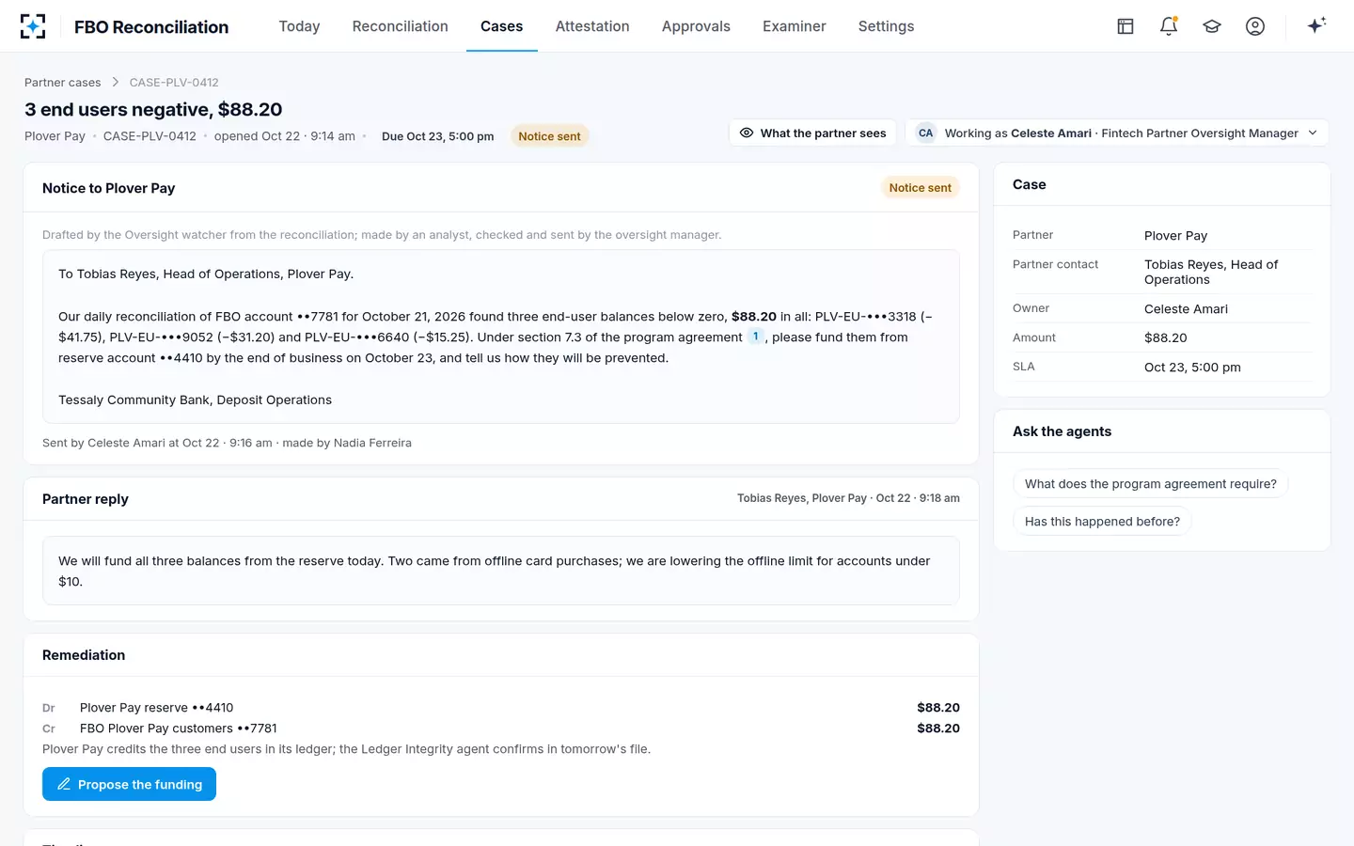The image size is (1354, 846).
Task: Switch to the Reconciliation tab
Action: pyautogui.click(x=401, y=26)
